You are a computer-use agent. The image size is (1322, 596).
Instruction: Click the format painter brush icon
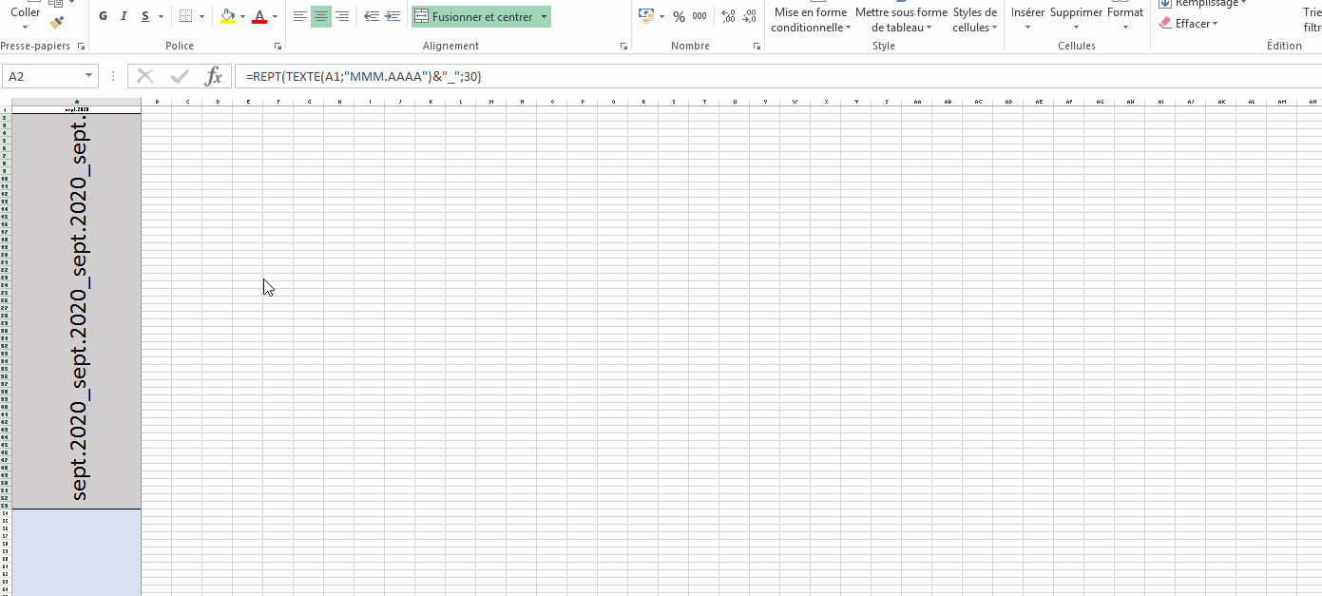point(57,21)
